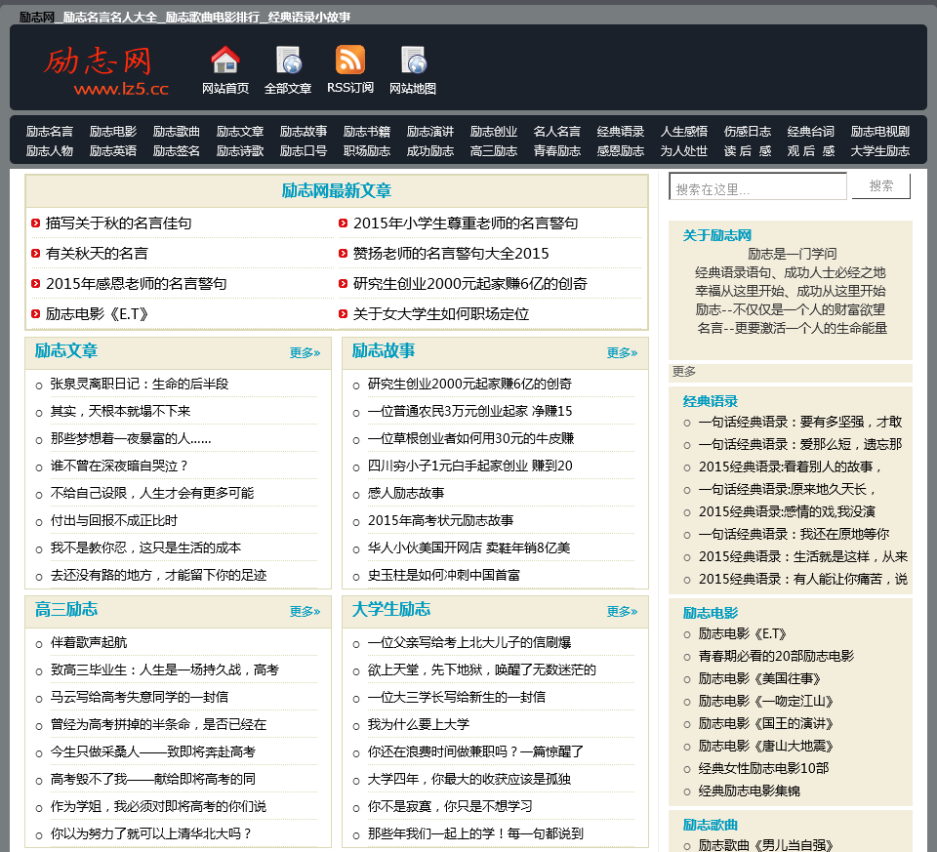
Task: Click red arrow bullet beside 励志电影《E.T》 headline
Action: [x=35, y=314]
